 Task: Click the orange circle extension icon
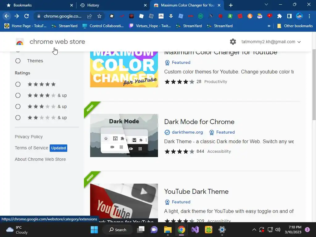[250, 16]
